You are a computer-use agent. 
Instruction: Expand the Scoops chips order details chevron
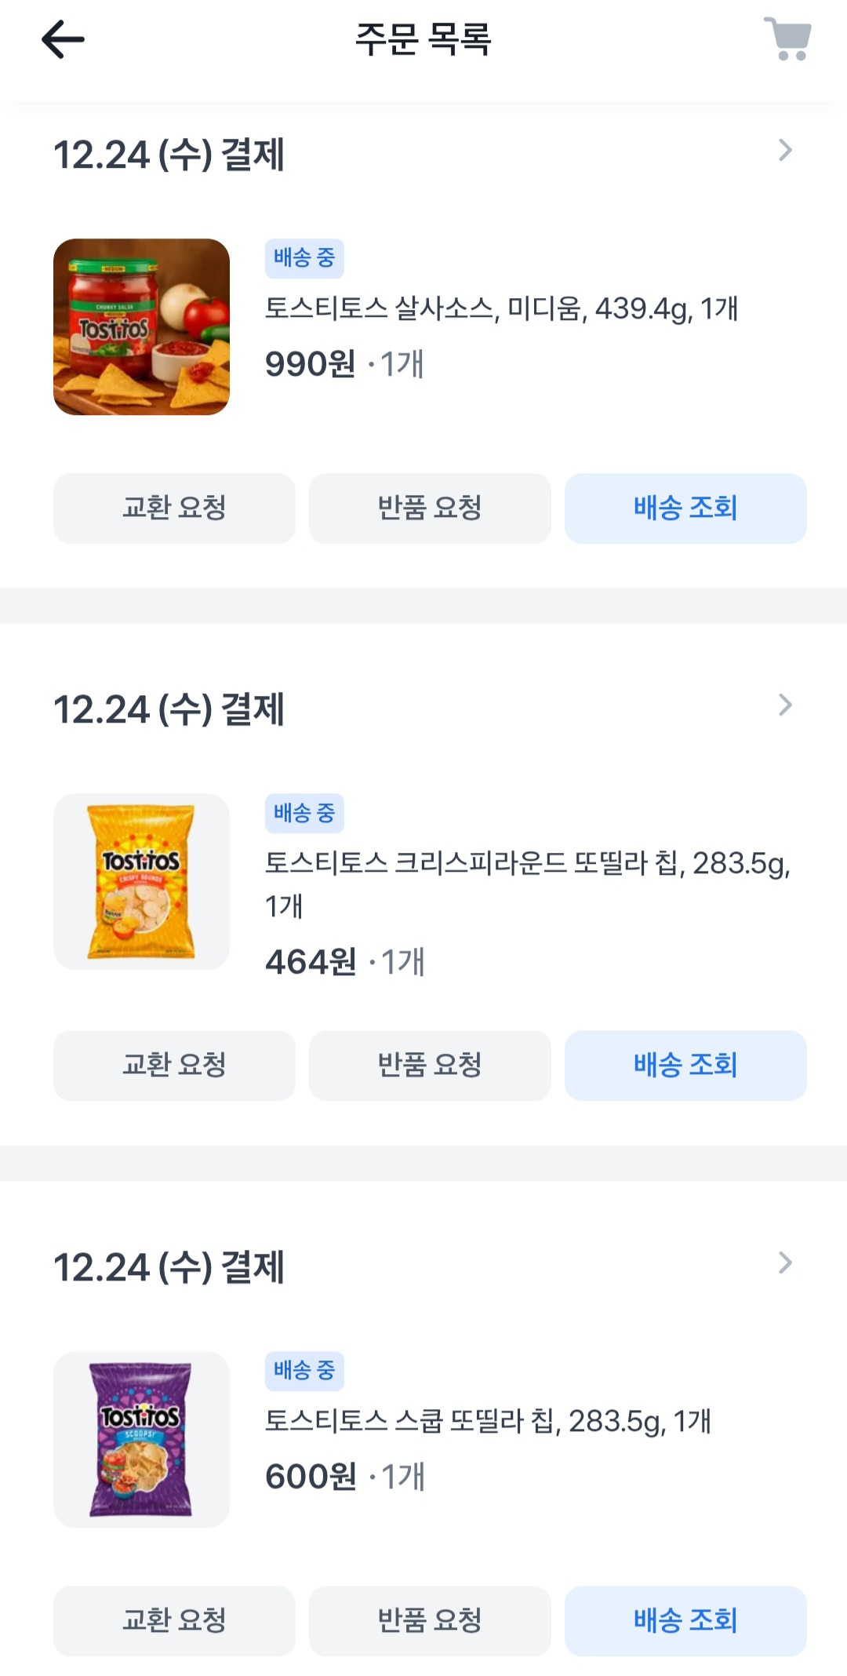[785, 1262]
